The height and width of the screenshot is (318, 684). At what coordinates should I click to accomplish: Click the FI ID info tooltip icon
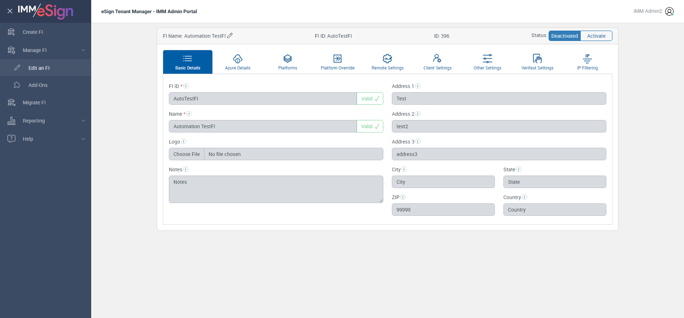click(x=186, y=86)
